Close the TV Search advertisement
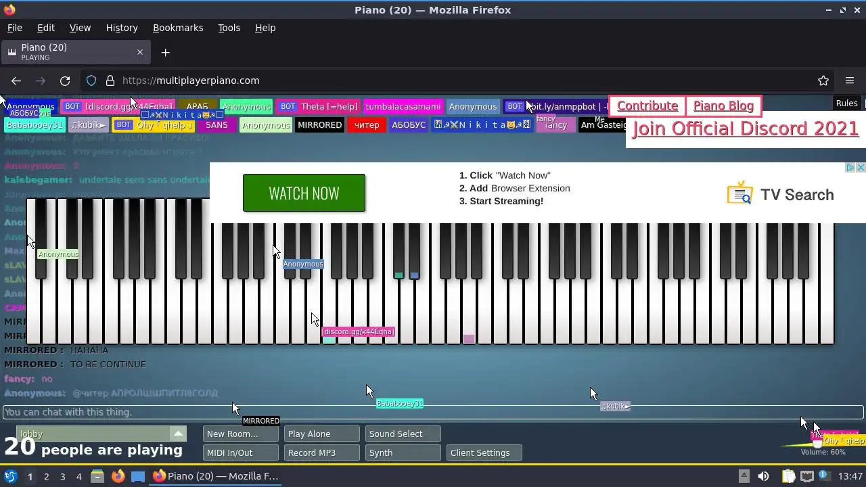The image size is (866, 487). [x=861, y=168]
